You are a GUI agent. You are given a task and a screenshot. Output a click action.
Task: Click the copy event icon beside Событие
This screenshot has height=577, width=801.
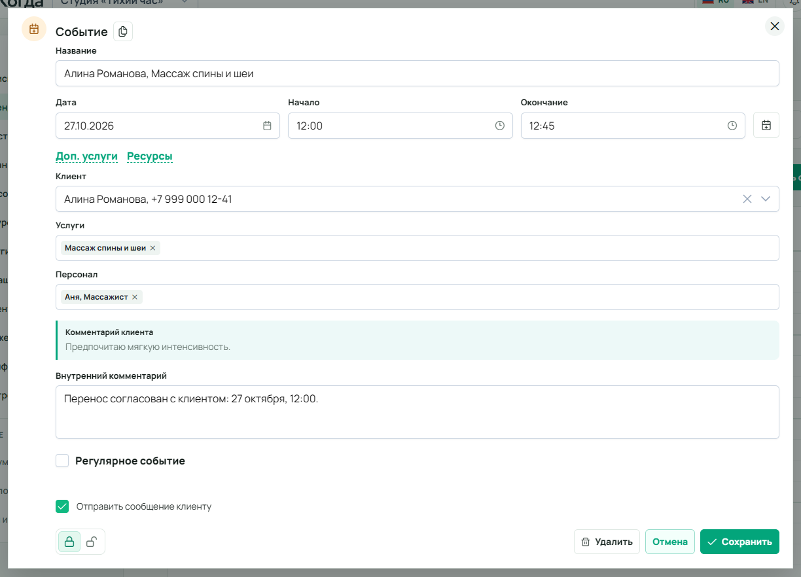[123, 31]
